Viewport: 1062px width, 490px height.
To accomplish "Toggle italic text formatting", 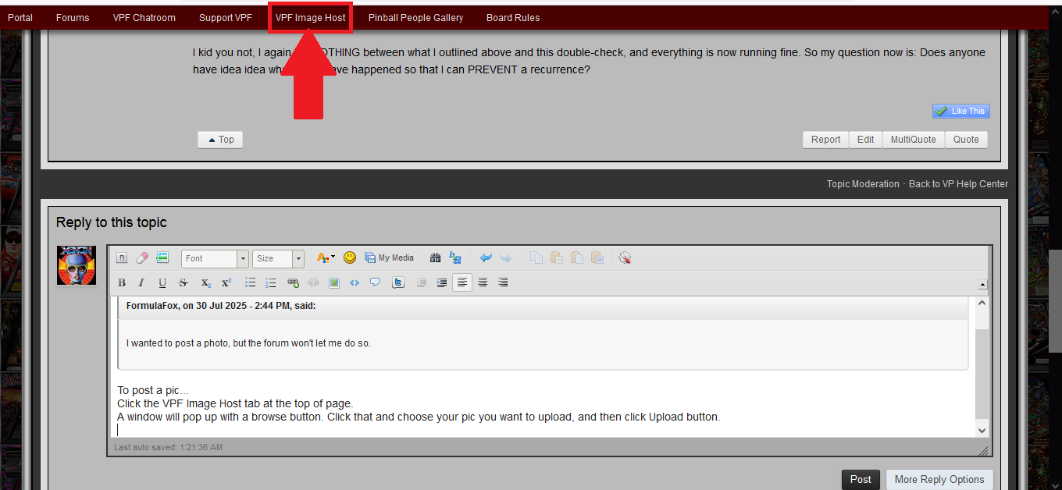I will click(141, 282).
